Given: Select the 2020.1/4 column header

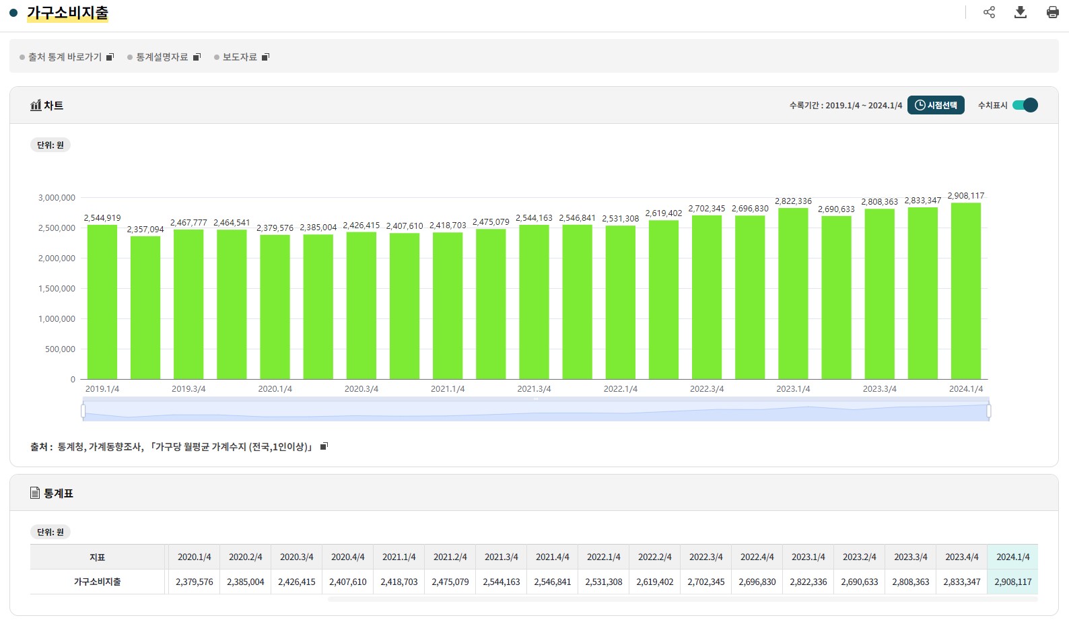Looking at the screenshot, I should point(194,557).
